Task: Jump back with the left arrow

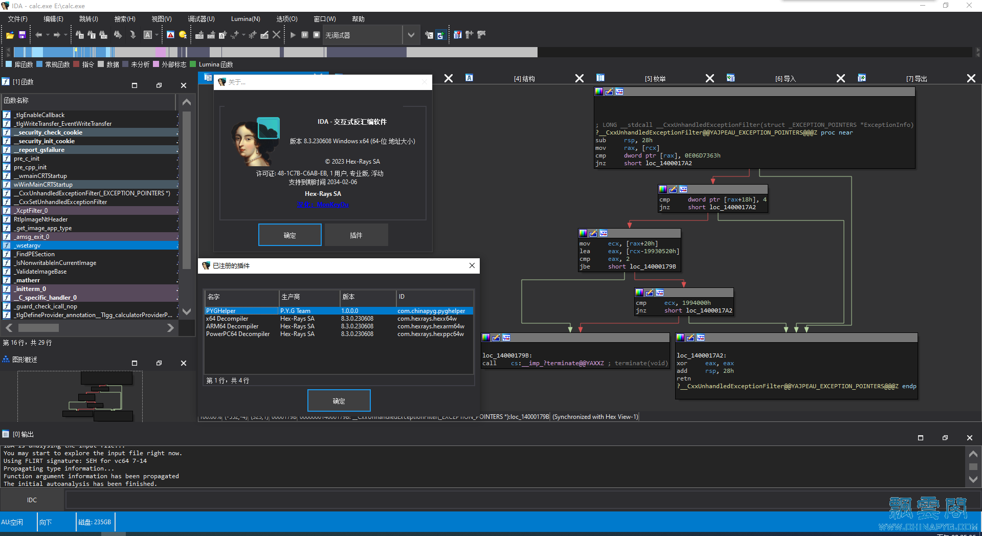Action: click(x=39, y=35)
